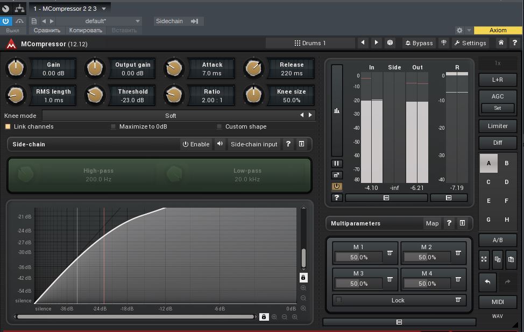Open Multiparameters help icon
Image resolution: width=524 pixels, height=332 pixels.
[x=449, y=223]
